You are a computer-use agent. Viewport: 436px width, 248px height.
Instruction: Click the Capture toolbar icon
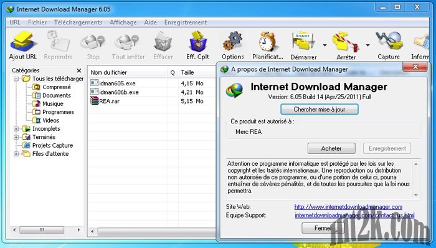[x=389, y=42]
